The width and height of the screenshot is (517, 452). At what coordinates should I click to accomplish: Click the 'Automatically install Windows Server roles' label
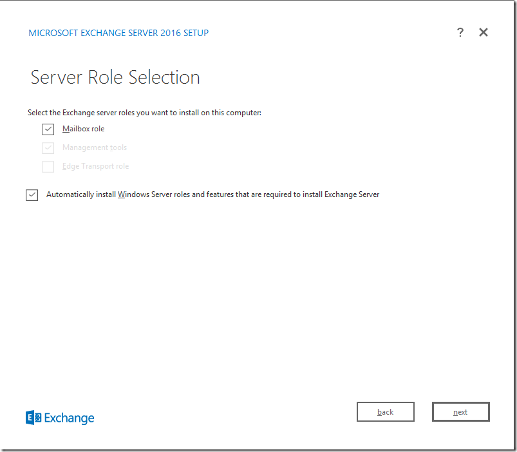click(x=212, y=194)
